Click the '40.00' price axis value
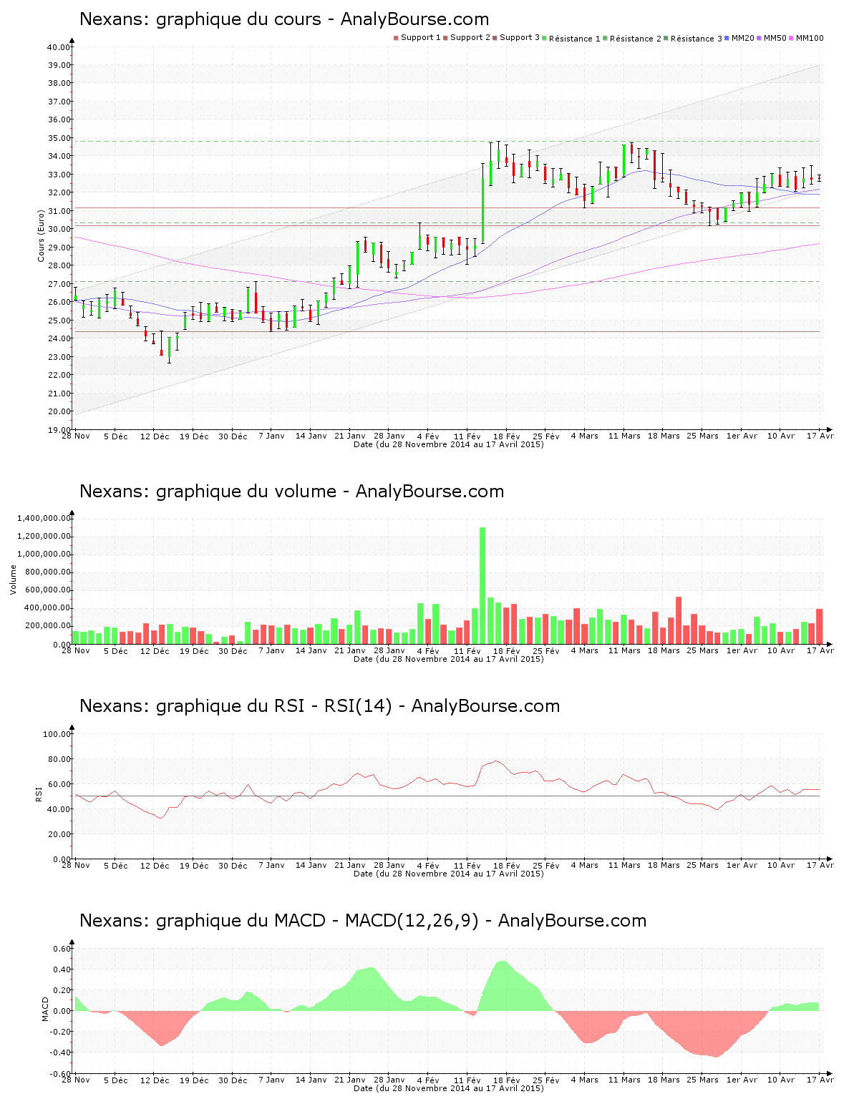The image size is (859, 1109). click(59, 47)
